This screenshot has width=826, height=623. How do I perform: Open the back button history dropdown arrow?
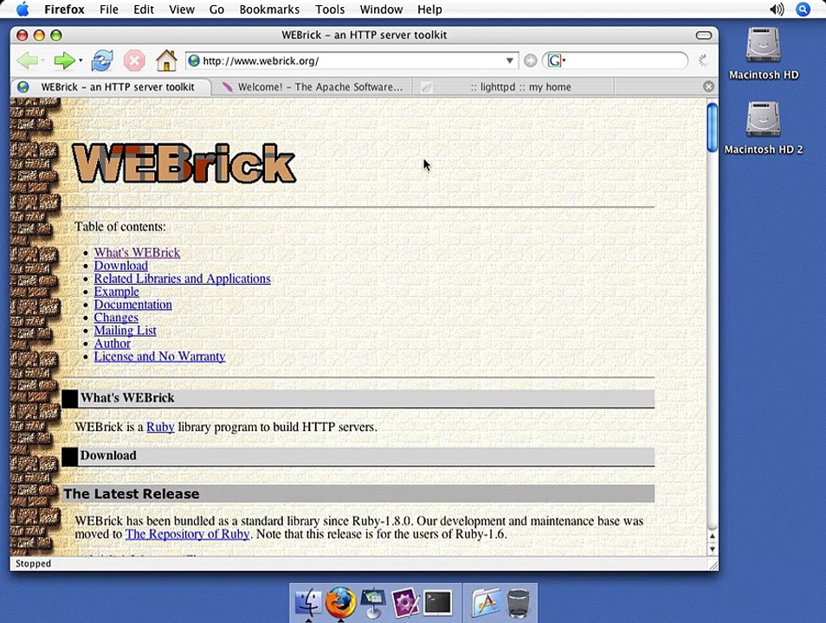point(42,61)
